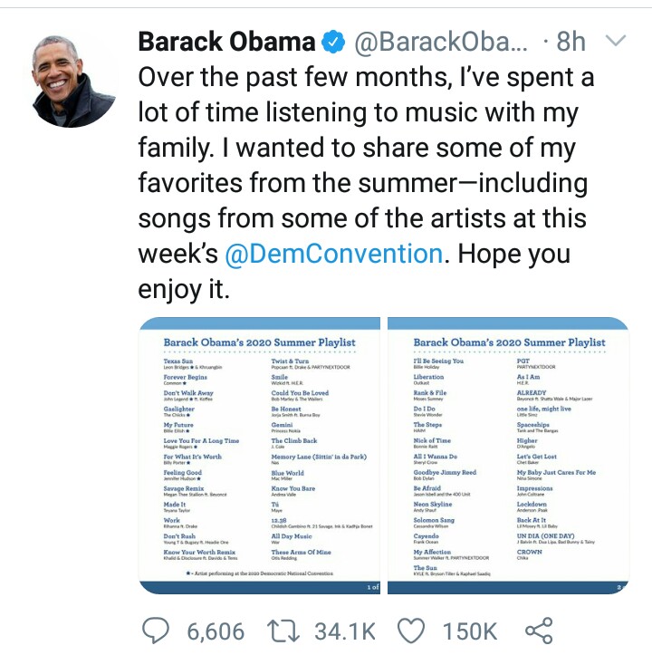Click "Texas Sun" in the left playlist
652x655 pixels.
point(179,361)
